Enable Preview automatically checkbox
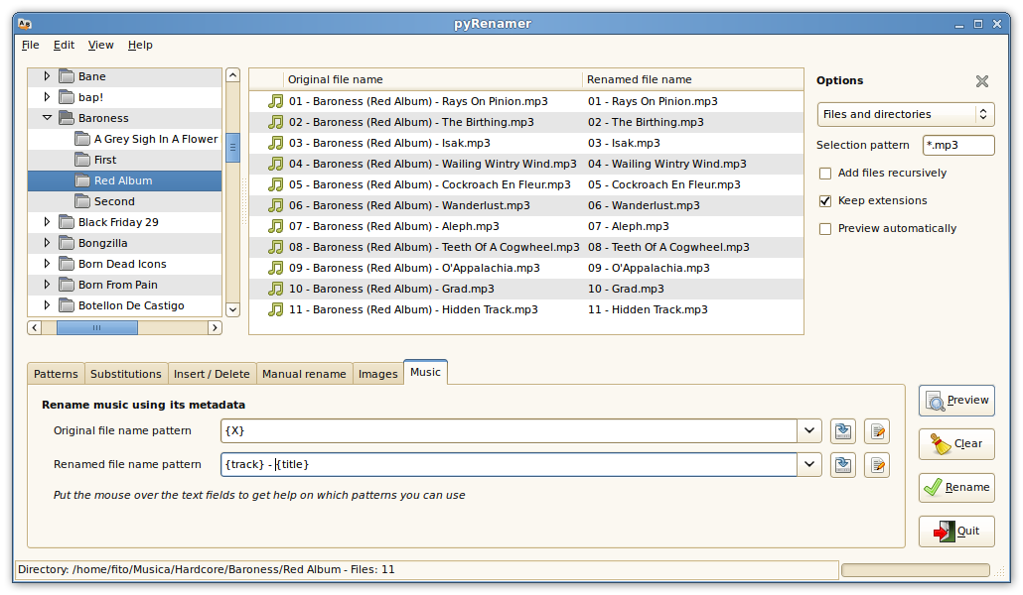This screenshot has width=1023, height=595. [x=825, y=229]
